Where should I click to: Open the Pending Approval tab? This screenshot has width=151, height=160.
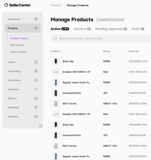coord(111,29)
